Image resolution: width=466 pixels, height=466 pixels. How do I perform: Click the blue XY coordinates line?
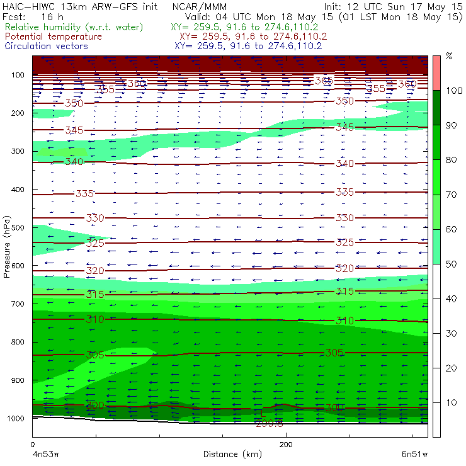pos(248,46)
